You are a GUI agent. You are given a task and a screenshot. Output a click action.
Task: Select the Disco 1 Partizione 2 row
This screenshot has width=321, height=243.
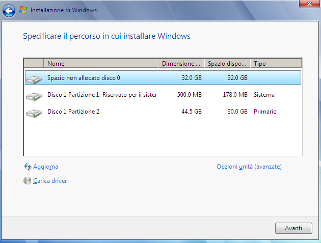pyautogui.click(x=163, y=112)
